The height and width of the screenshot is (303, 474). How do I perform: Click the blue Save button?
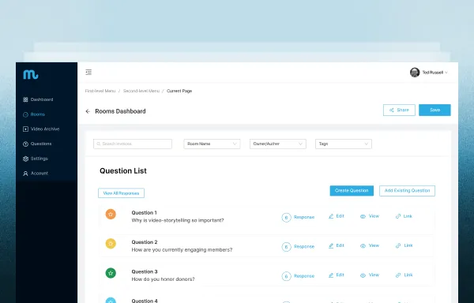(x=434, y=110)
